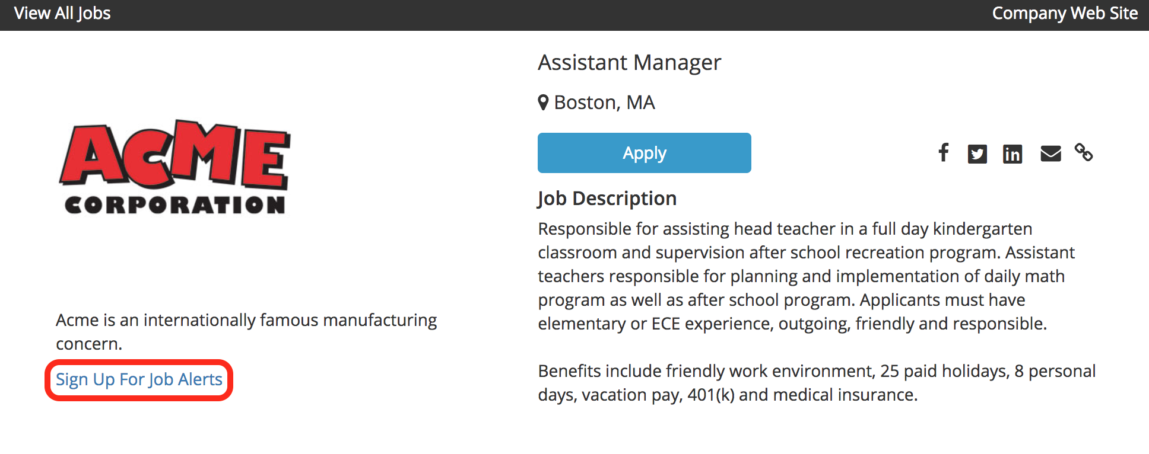The image size is (1149, 454).
Task: Share the job posting on Facebook
Action: pos(943,154)
